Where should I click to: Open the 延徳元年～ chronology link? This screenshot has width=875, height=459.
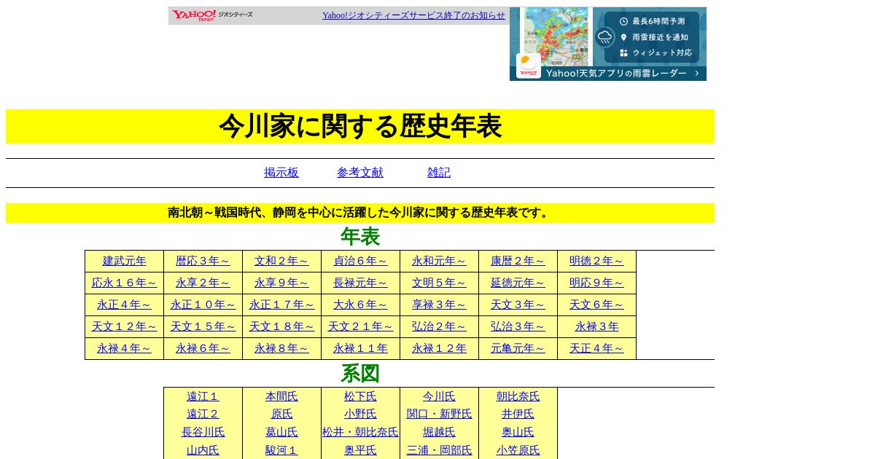(518, 283)
